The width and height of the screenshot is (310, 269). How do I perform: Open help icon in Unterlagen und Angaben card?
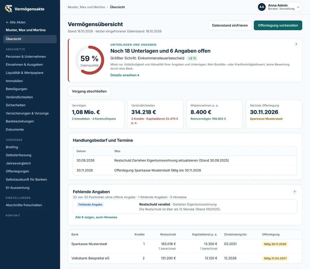pos(296,44)
